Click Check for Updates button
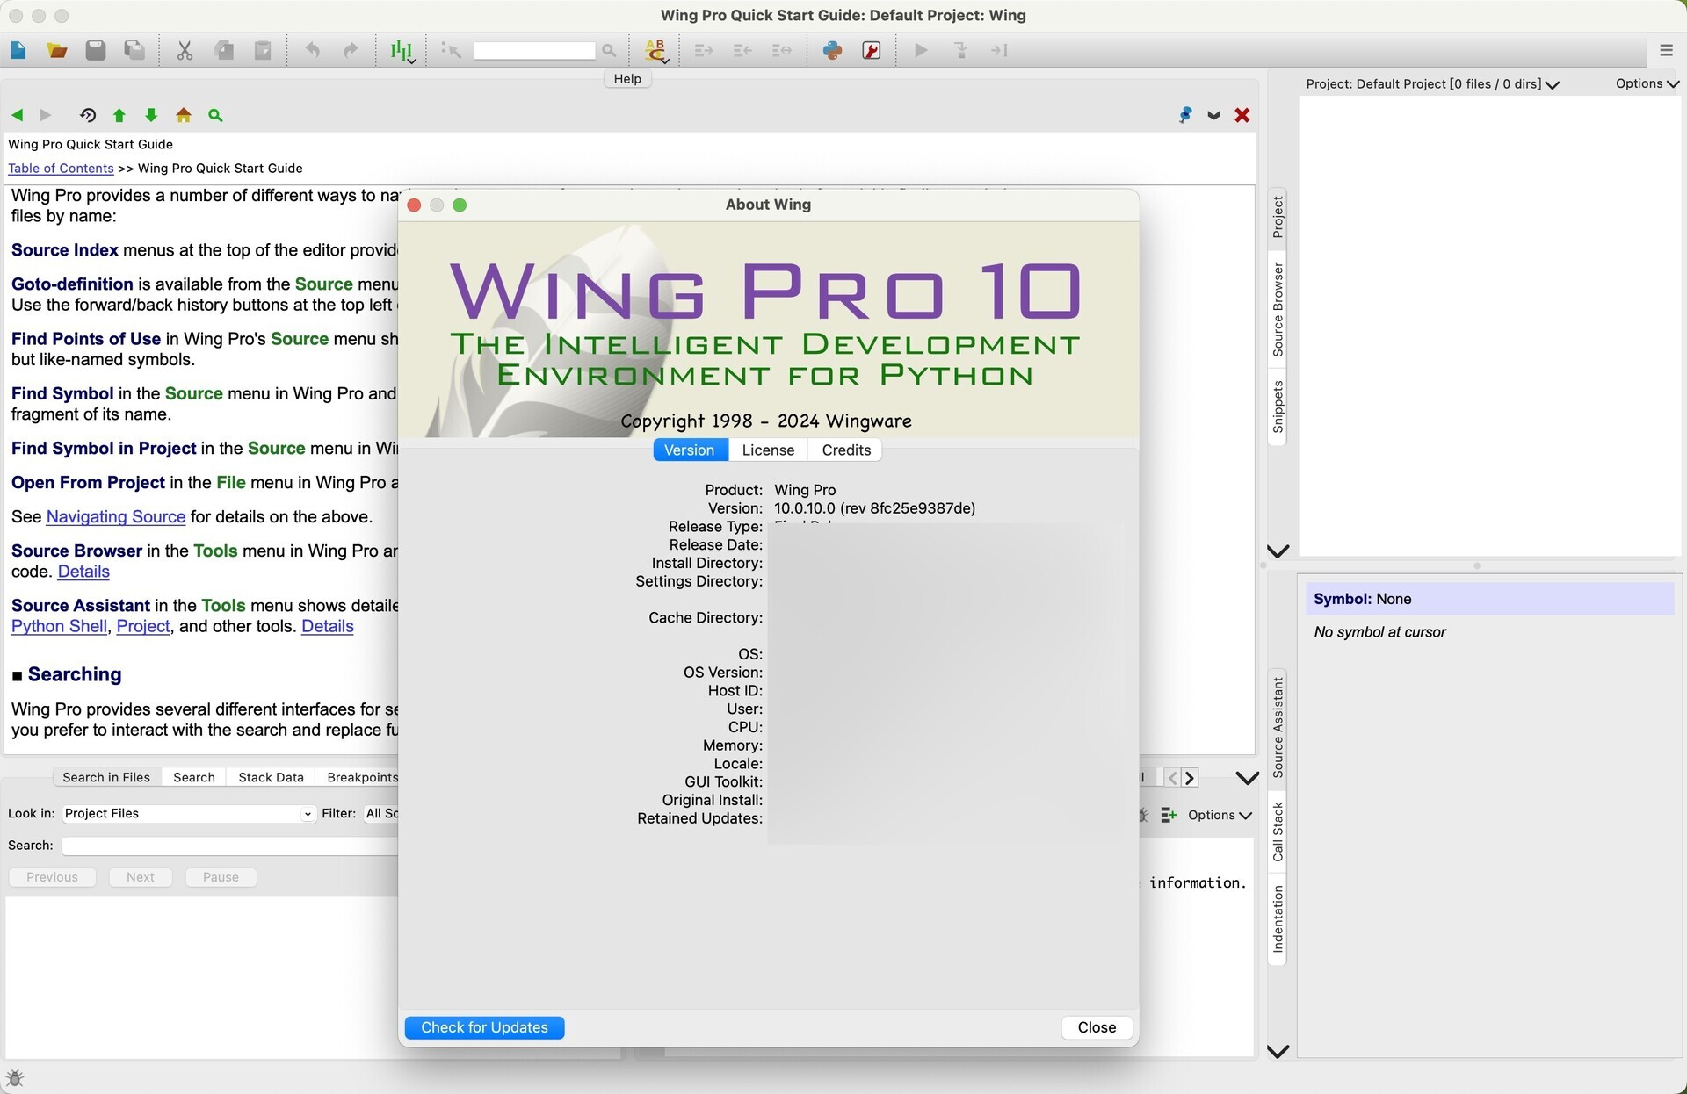The width and height of the screenshot is (1687, 1094). [484, 1027]
